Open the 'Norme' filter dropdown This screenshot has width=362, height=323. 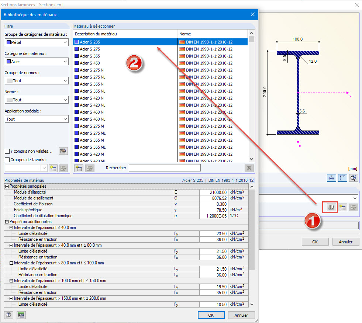(x=37, y=100)
